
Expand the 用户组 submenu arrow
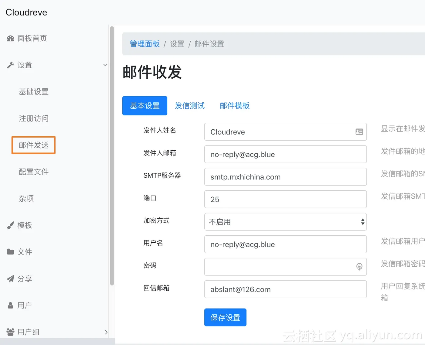106,332
